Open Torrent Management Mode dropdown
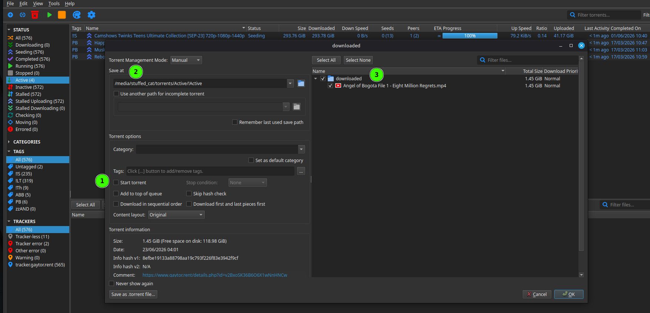Image resolution: width=650 pixels, height=313 pixels. pyautogui.click(x=186, y=60)
